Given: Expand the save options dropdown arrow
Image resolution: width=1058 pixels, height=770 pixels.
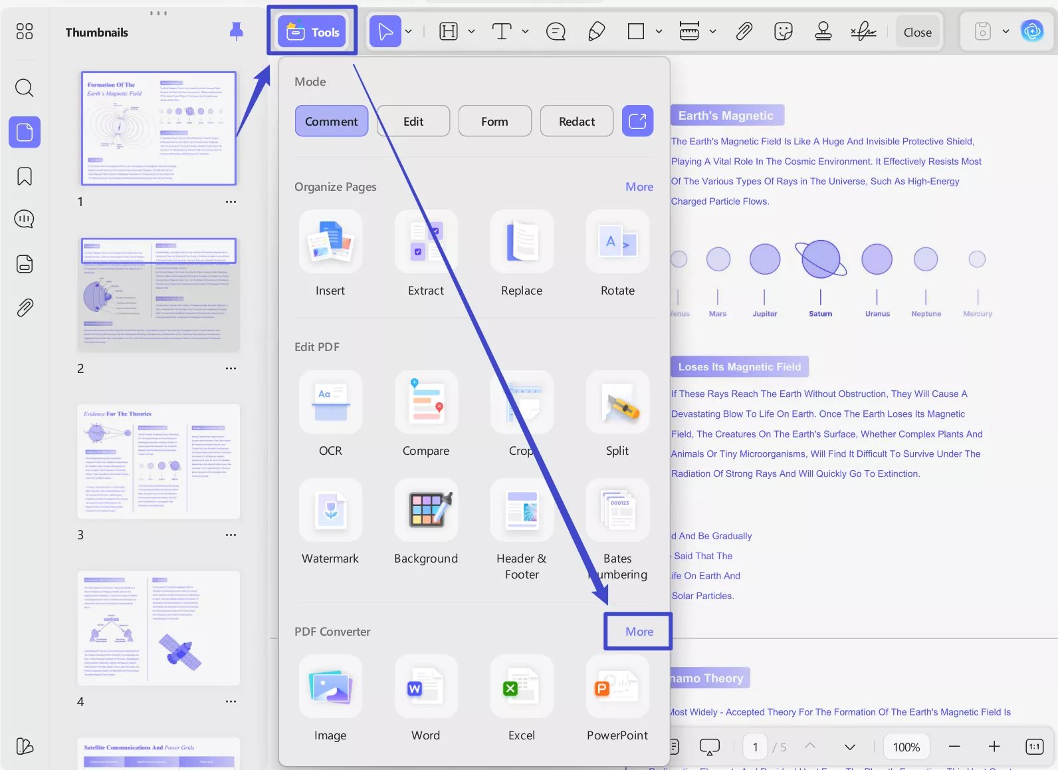Looking at the screenshot, I should 1005,31.
